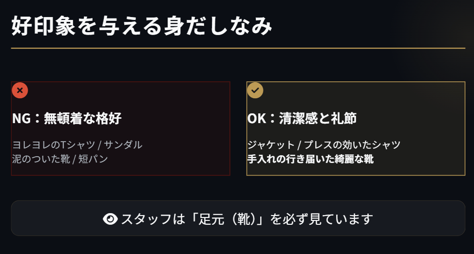Click the heading OK：清潔感と礼節

(302, 118)
